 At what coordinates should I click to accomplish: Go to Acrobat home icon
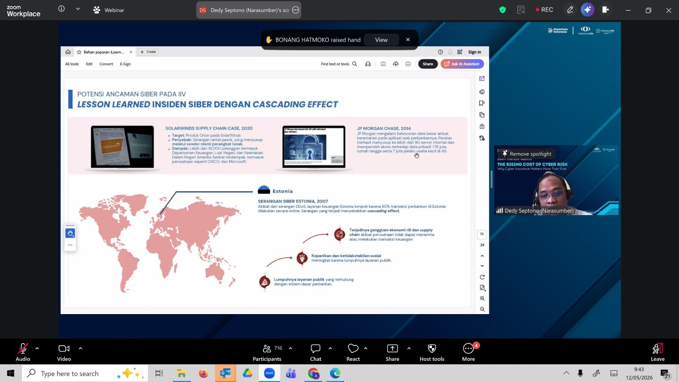pos(68,52)
